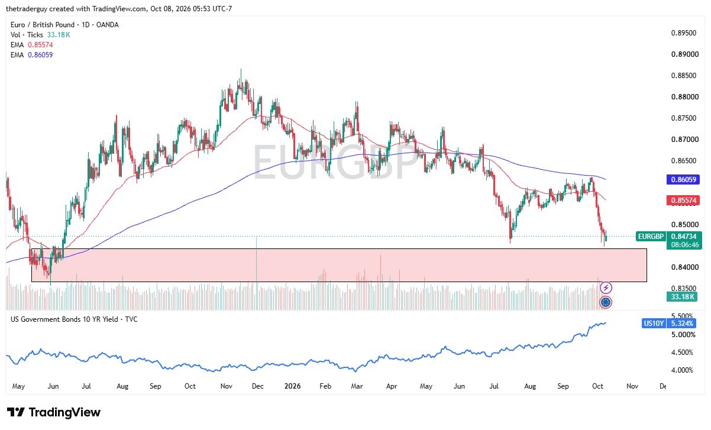Viewport: 711px width, 430px height.
Task: Click the TradingView logo at bottom left
Action: coord(53,412)
